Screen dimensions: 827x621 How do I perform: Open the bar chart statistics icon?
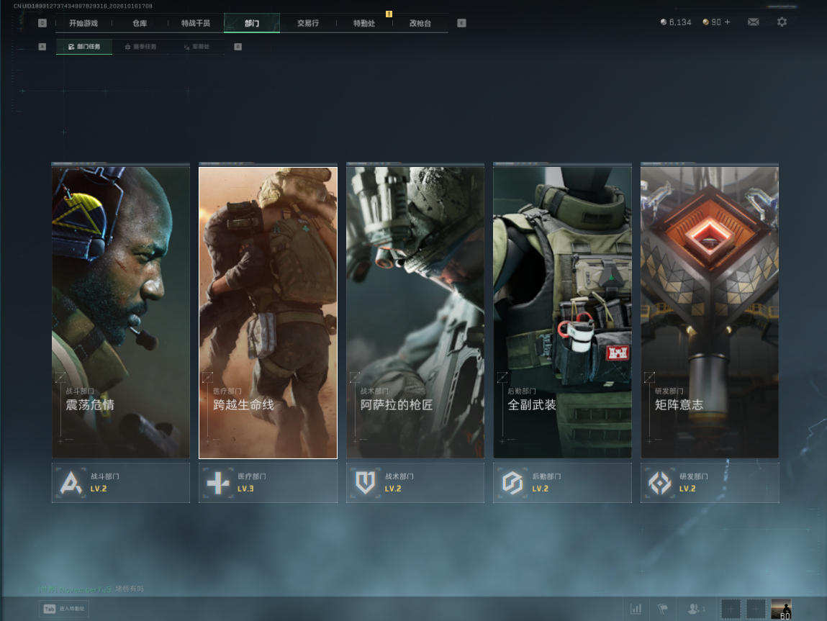(x=636, y=609)
